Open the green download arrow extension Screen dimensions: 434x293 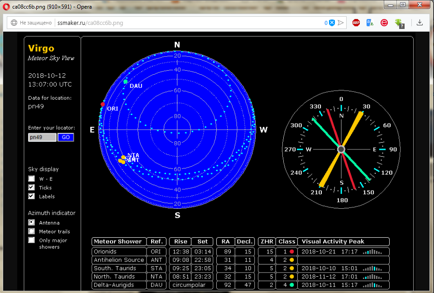(400, 23)
